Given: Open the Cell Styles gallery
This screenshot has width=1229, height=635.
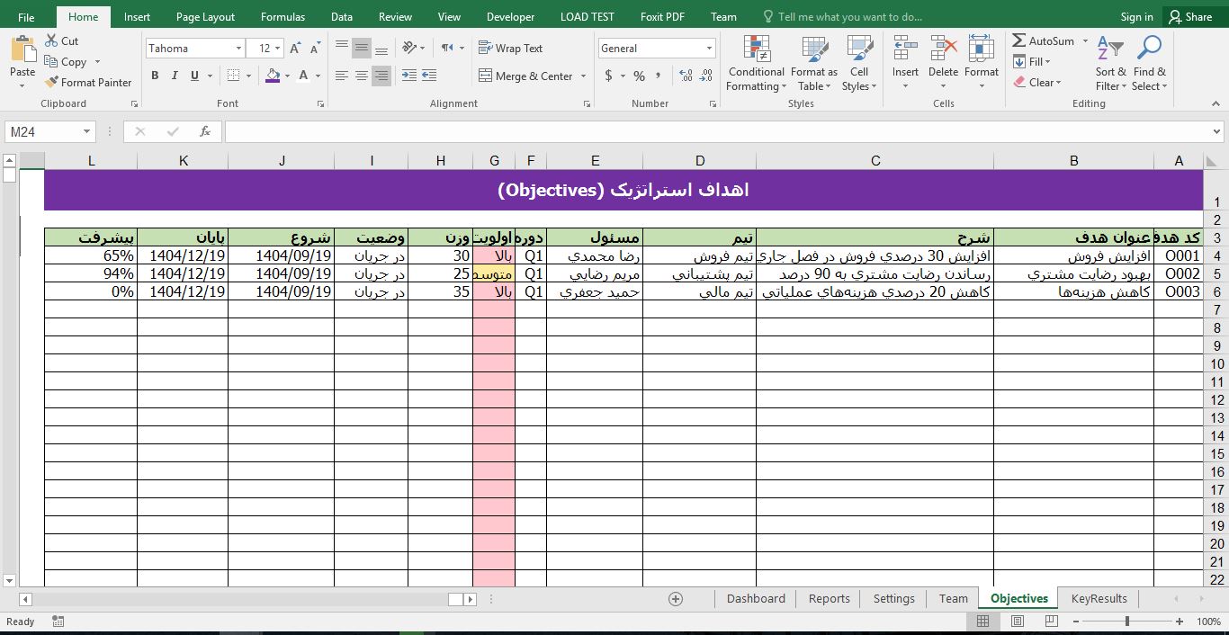Looking at the screenshot, I should [858, 63].
